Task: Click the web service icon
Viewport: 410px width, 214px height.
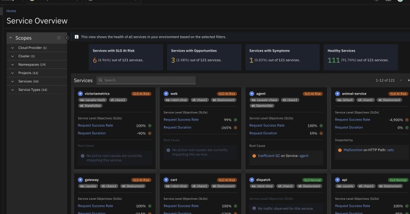Action: [166, 93]
